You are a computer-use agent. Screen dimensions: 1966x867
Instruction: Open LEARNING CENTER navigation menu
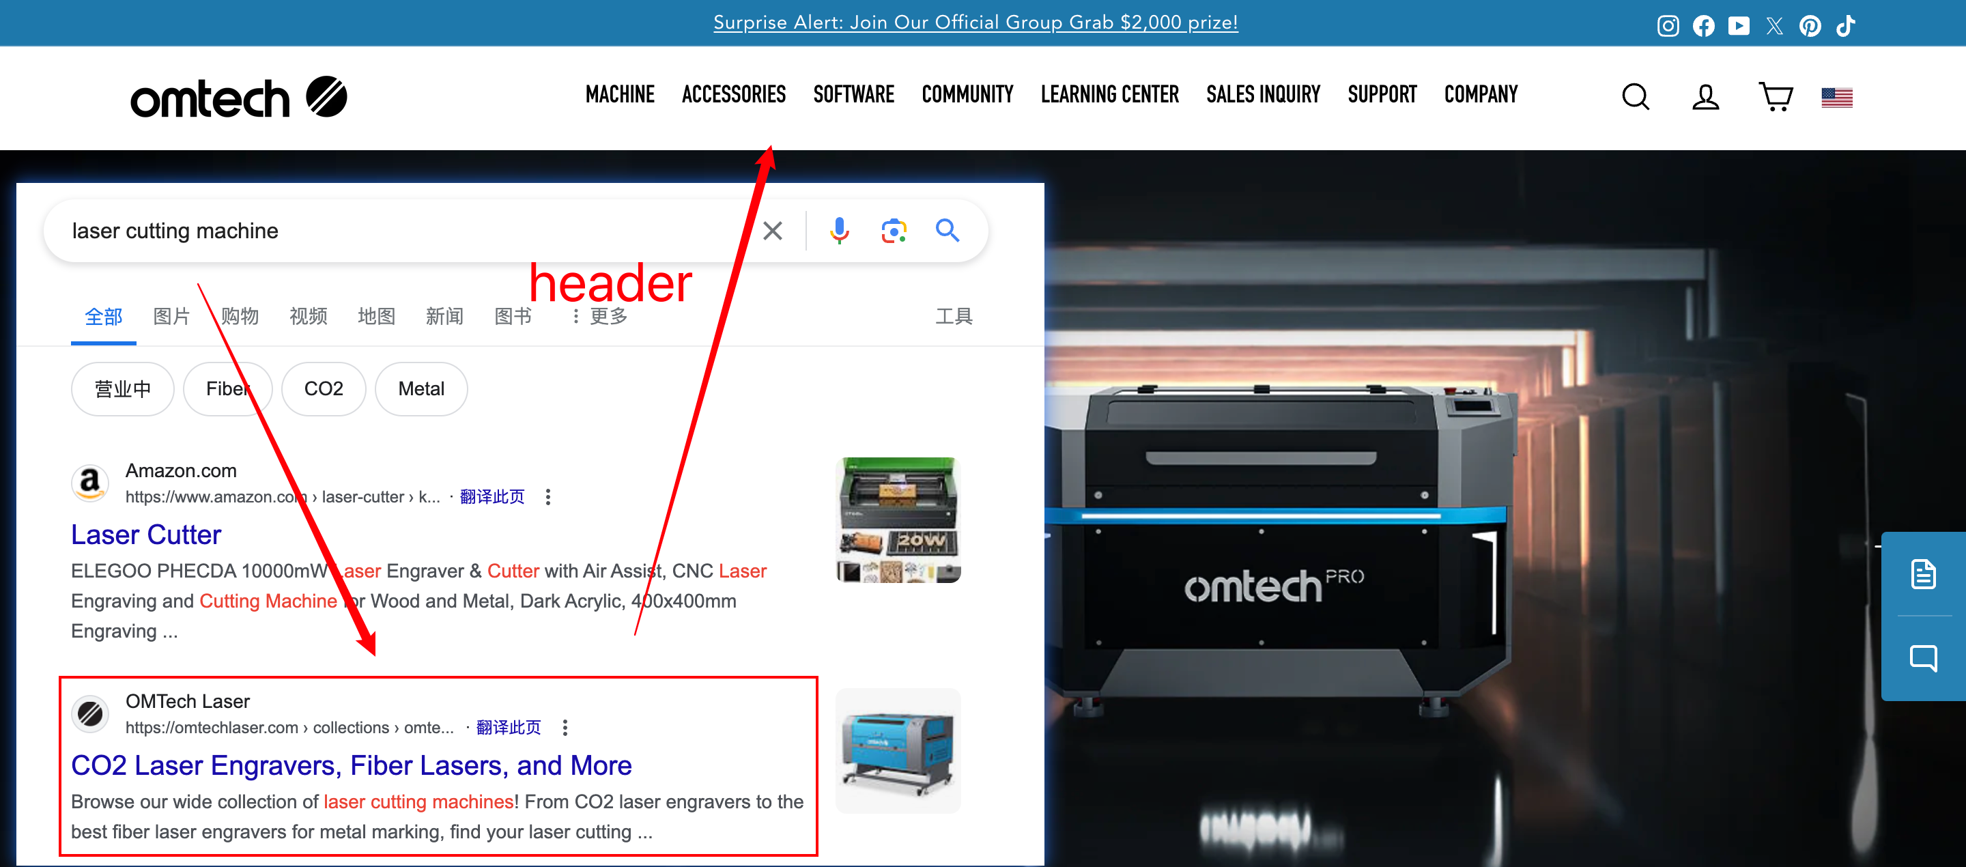click(x=1110, y=95)
